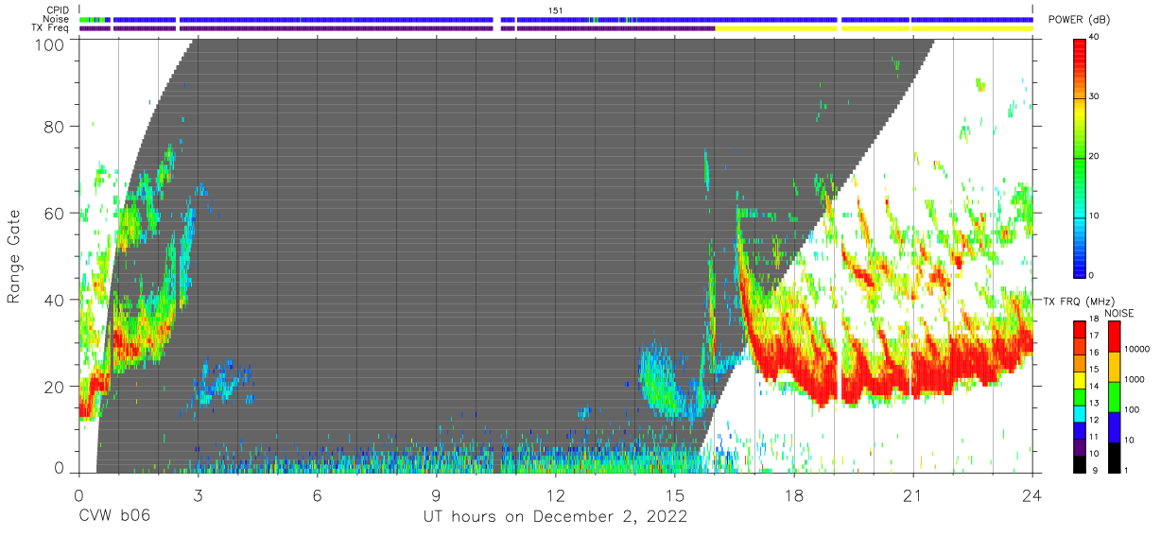Select the yellow 1000 noise legend block
1161x536 pixels.
[1115, 367]
